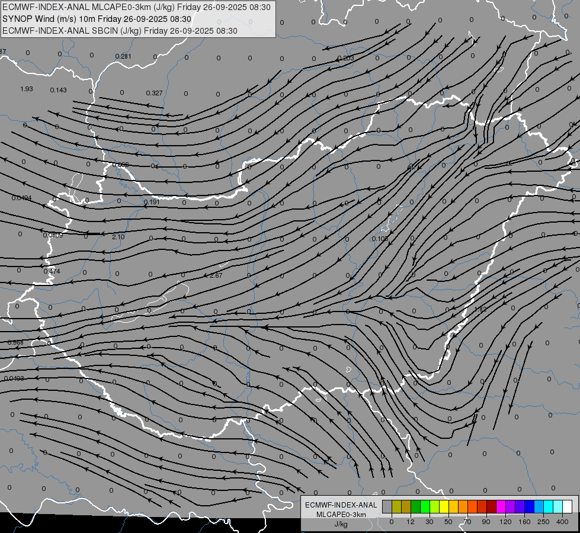
Task: Click the SBCIN header line
Action: 120,31
